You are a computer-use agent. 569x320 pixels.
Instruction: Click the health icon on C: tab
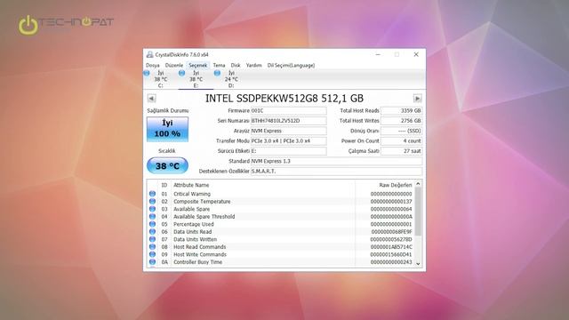147,73
